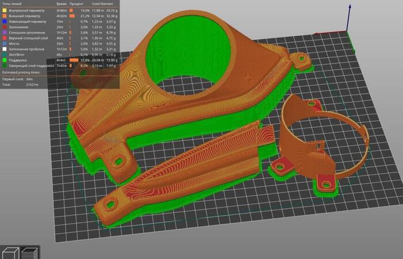Click the Типы линий legend header
The width and height of the screenshot is (403, 259).
[x=13, y=4]
